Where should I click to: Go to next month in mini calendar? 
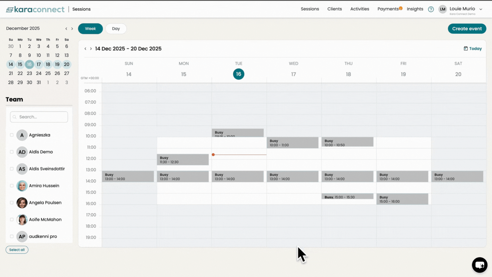[x=72, y=29]
